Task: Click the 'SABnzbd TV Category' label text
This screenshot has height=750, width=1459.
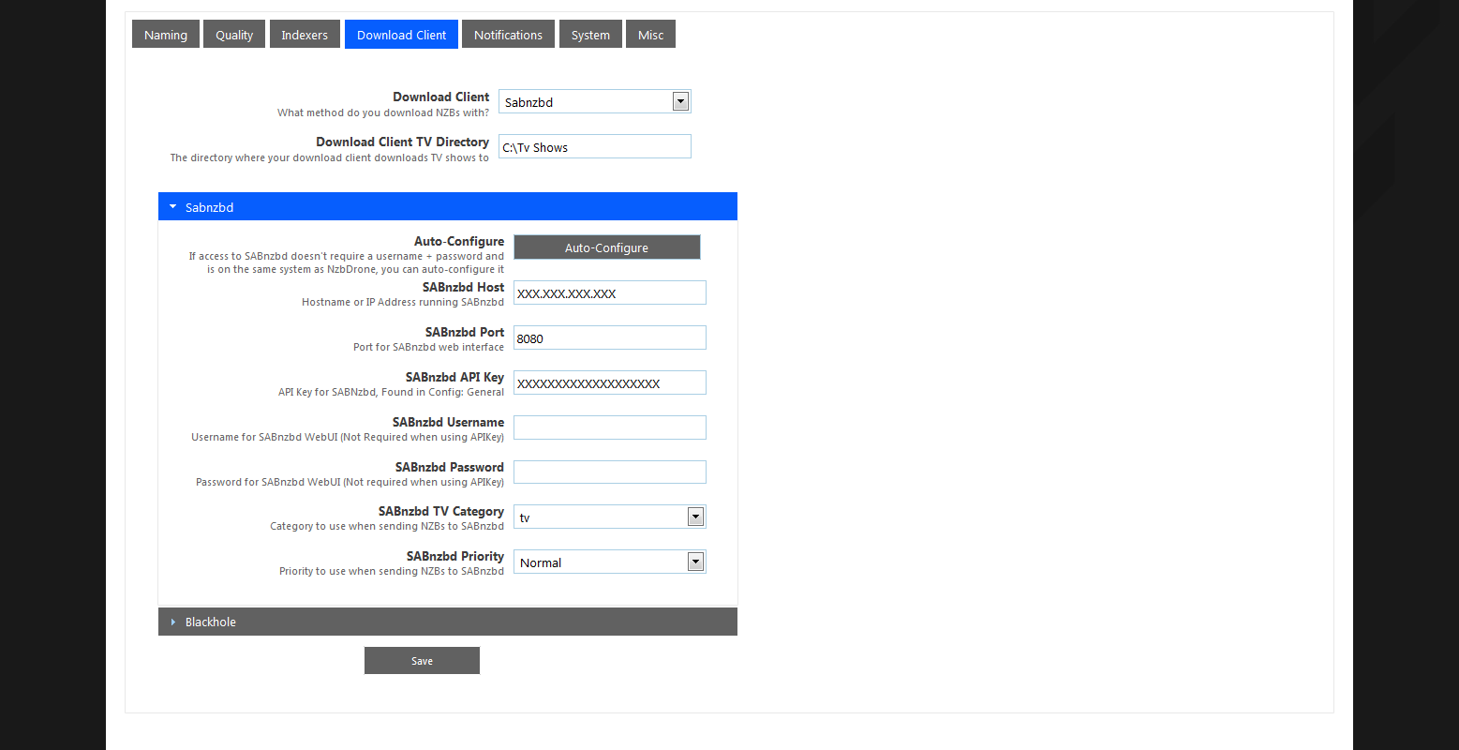Action: pyautogui.click(x=441, y=511)
